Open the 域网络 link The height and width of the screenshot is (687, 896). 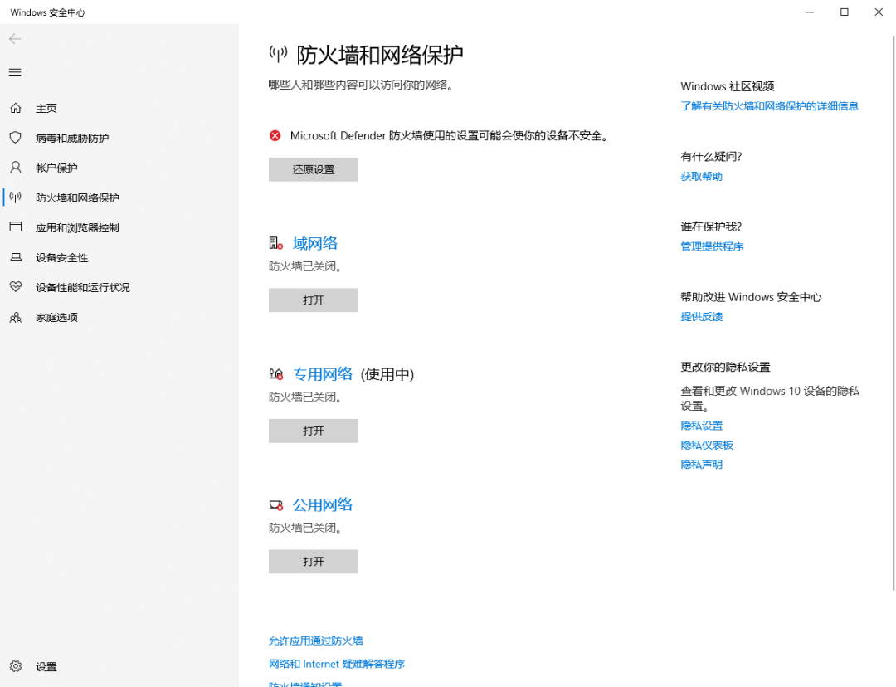tap(315, 243)
